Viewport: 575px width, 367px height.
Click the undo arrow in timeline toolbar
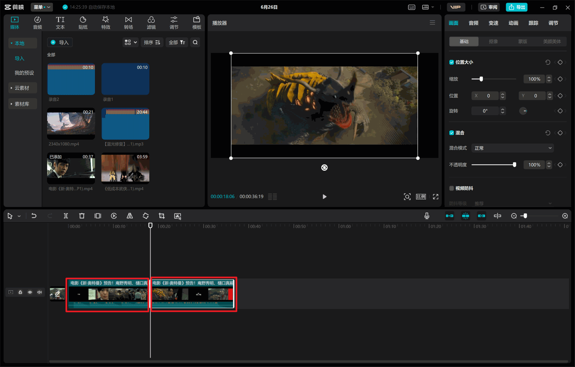(34, 216)
